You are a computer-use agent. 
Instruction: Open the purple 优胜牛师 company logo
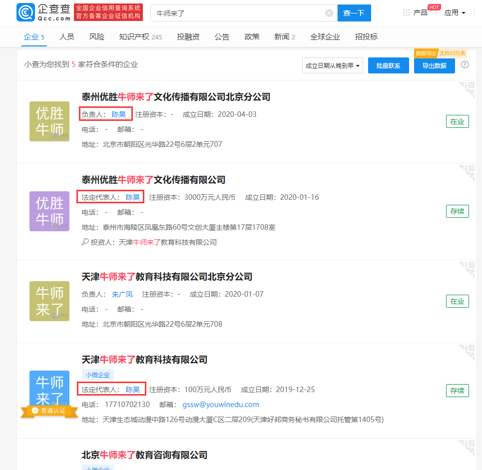click(49, 211)
